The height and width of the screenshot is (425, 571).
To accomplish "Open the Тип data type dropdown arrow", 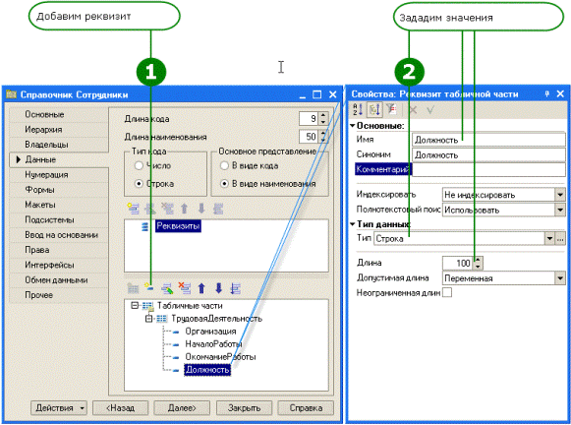I will click(549, 239).
